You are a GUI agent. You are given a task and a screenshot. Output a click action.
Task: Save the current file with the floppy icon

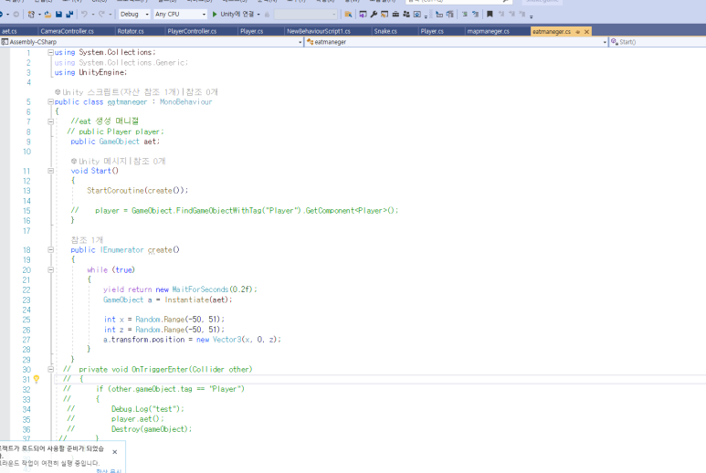pyautogui.click(x=59, y=15)
